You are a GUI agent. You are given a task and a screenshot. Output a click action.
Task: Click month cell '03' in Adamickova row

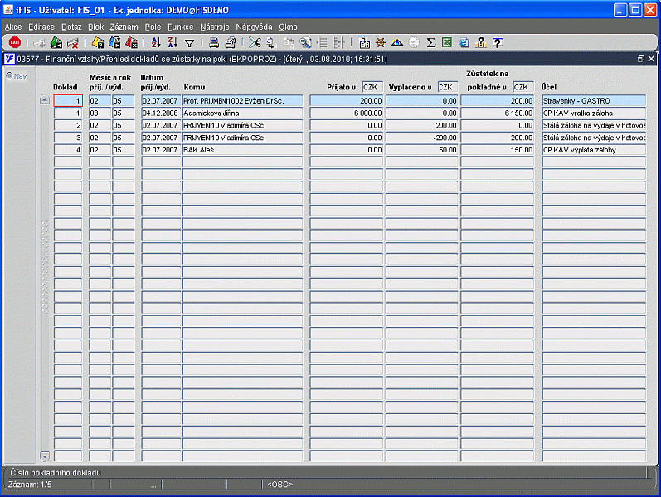pos(100,113)
